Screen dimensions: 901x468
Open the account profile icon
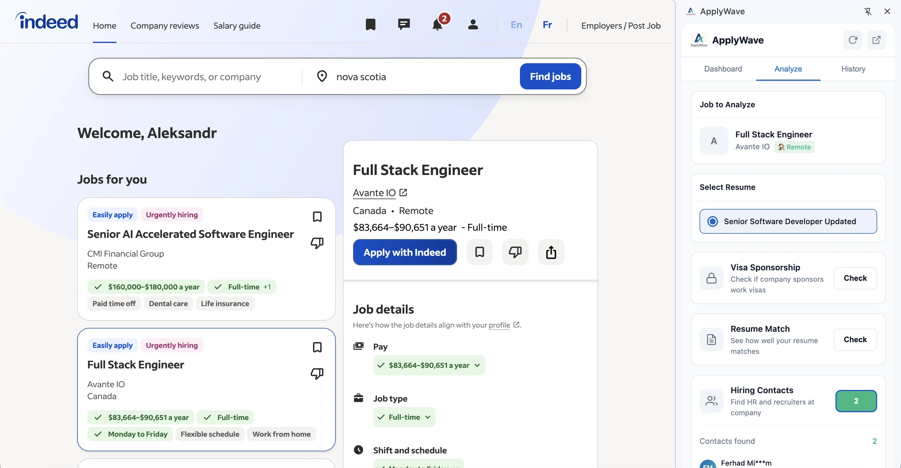click(x=473, y=24)
